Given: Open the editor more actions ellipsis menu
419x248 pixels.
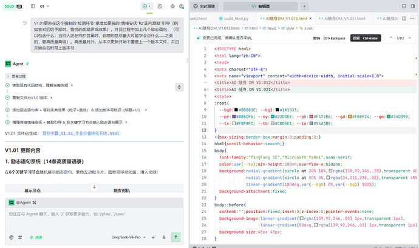Looking at the screenshot, I should tap(412, 18).
